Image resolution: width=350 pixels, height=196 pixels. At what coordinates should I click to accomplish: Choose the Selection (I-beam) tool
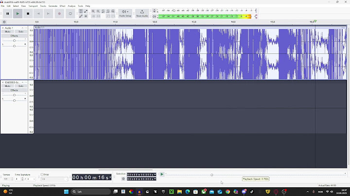point(81,11)
